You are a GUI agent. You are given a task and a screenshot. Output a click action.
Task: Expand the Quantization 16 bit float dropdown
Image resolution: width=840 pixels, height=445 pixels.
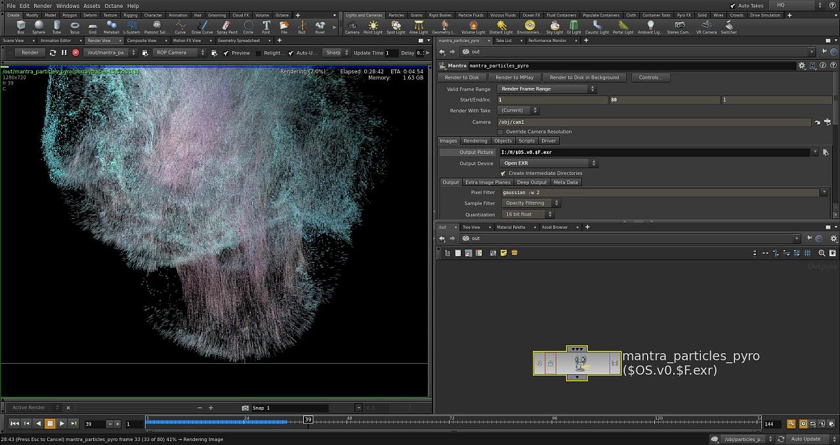click(528, 214)
